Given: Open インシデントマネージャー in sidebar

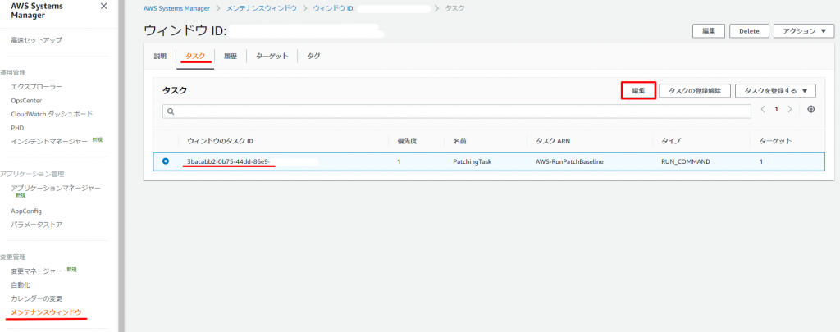Looking at the screenshot, I should 49,141.
